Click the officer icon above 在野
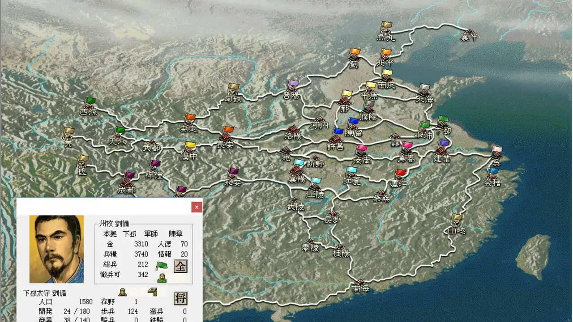573x322 pixels. tap(123, 292)
